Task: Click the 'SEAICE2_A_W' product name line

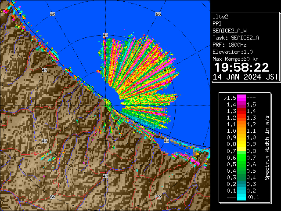Action: (x=230, y=31)
